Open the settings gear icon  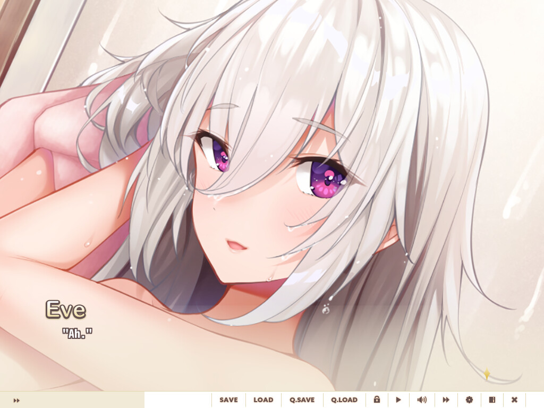[469, 399]
